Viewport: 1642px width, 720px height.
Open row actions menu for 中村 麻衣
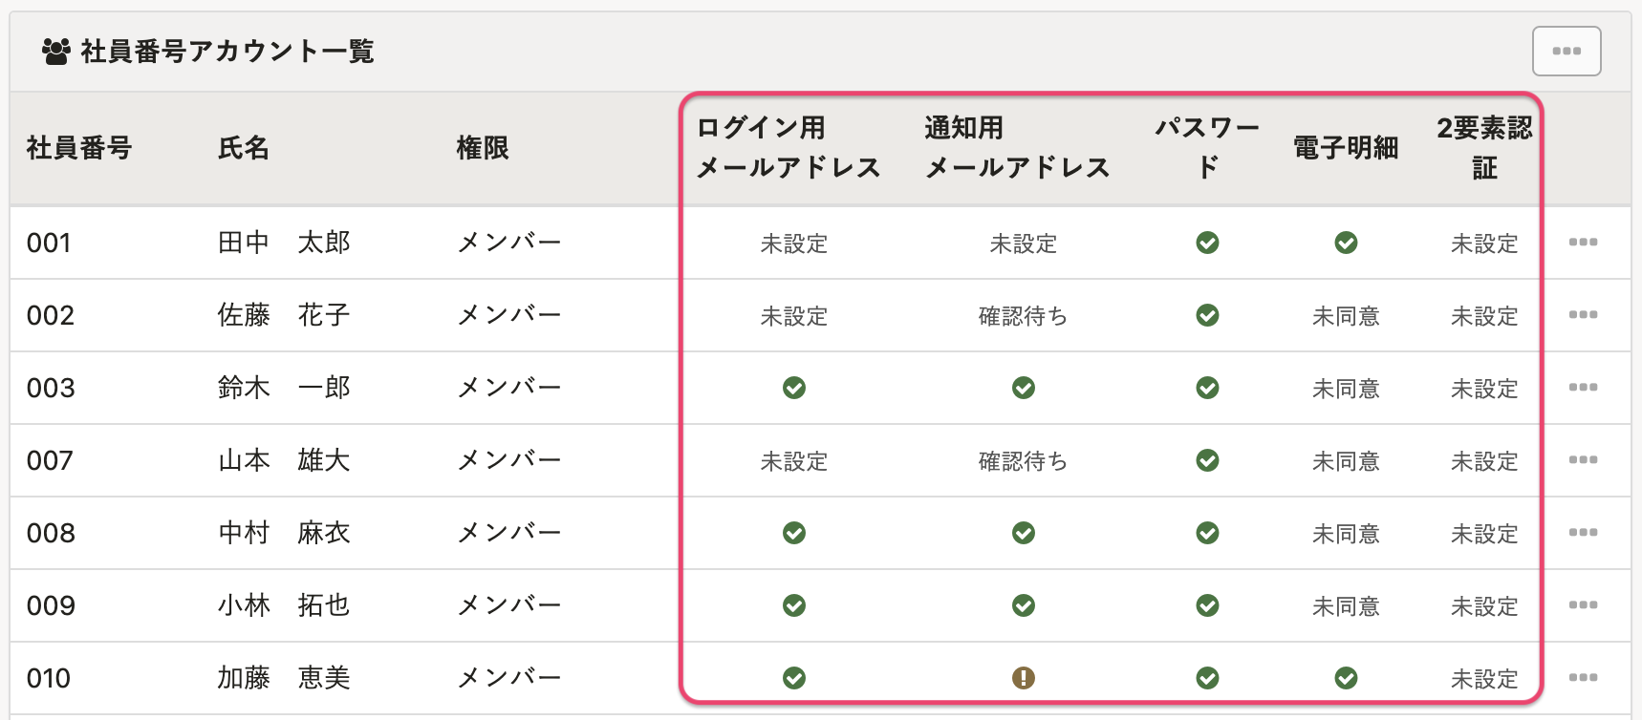[x=1583, y=533]
